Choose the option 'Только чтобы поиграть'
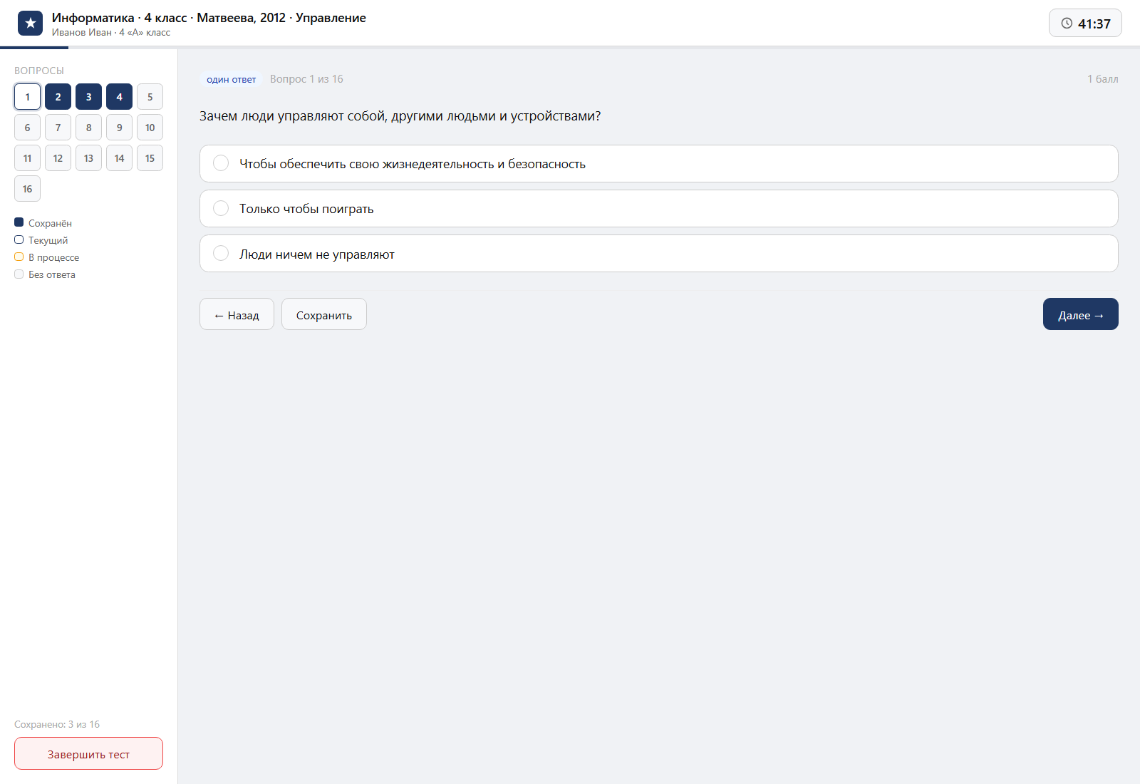This screenshot has height=784, width=1140. pos(658,209)
